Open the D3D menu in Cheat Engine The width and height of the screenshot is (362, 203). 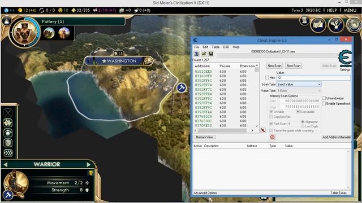point(226,47)
